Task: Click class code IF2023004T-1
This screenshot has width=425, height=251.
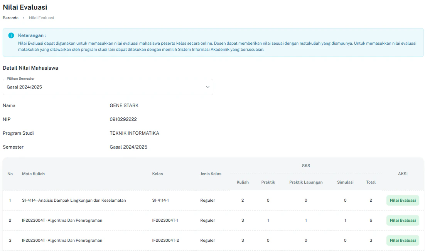Action: click(165, 221)
